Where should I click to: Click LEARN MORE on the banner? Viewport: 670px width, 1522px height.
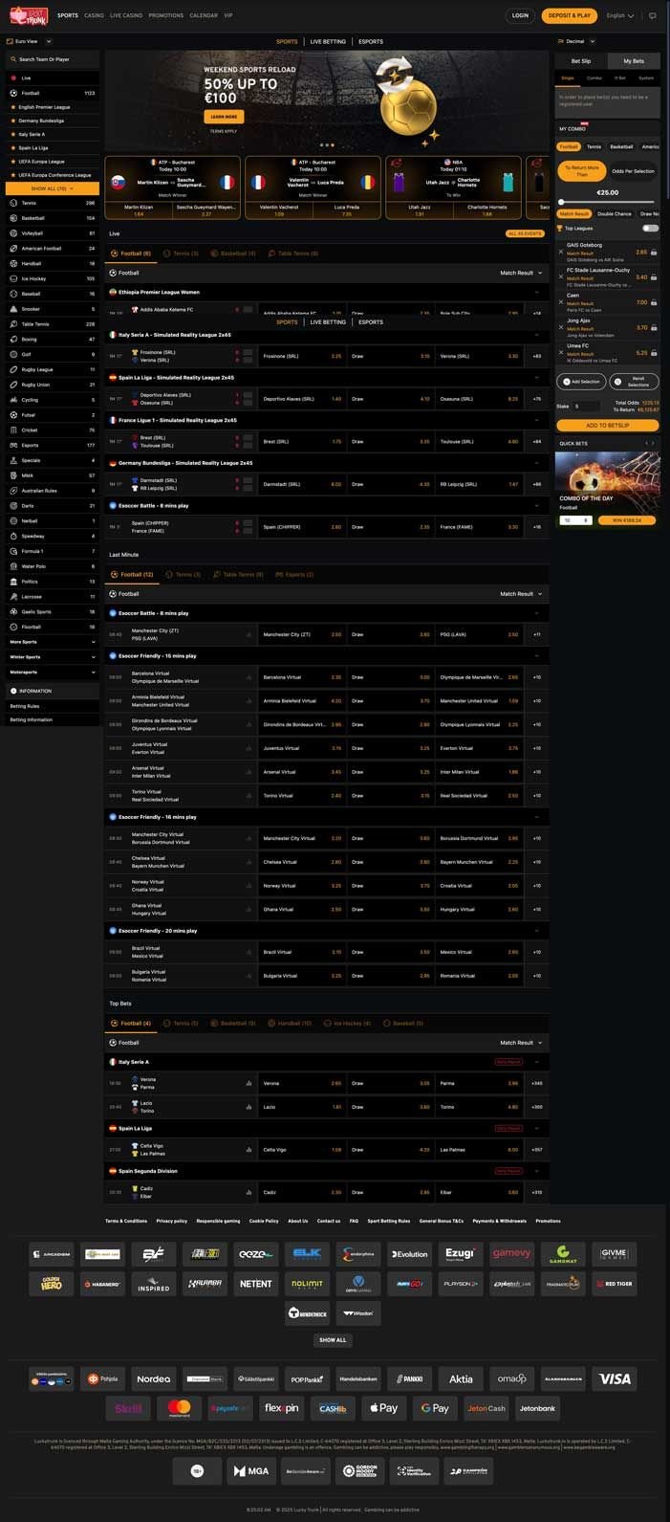(223, 117)
